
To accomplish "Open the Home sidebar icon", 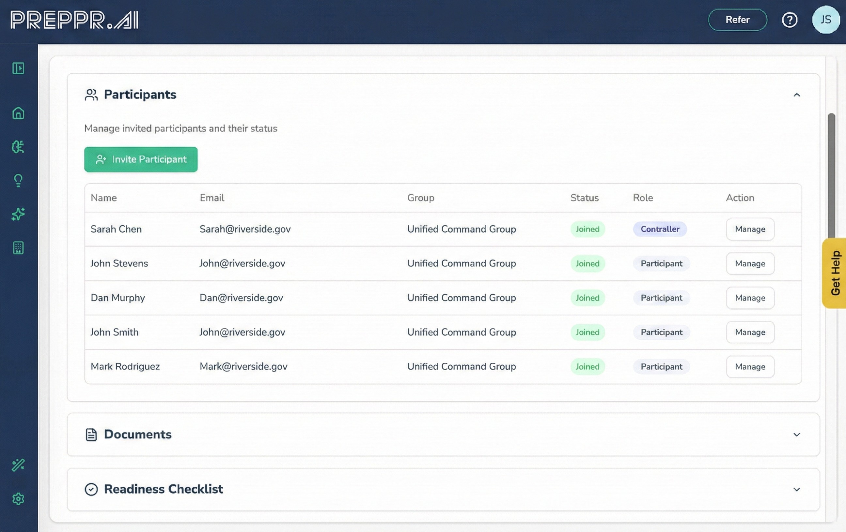I will pos(18,113).
